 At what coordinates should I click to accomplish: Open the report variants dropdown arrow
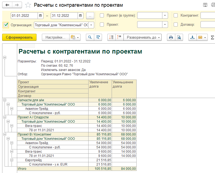tap(78, 37)
